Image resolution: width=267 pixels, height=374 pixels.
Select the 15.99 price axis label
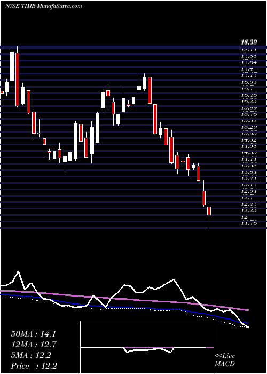coord(249,108)
